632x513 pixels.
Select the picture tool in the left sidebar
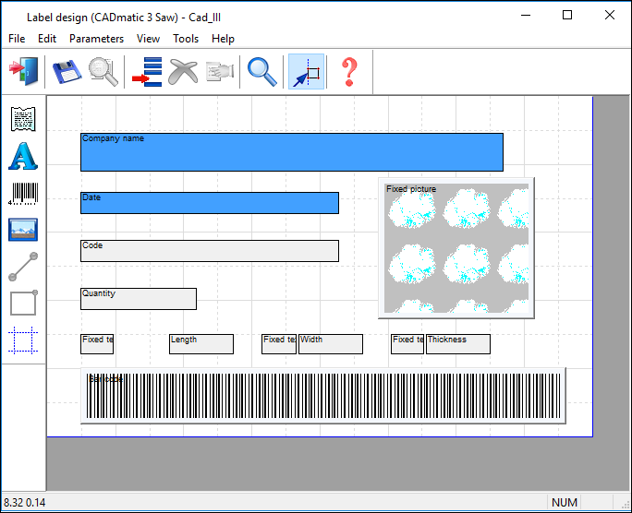23,230
